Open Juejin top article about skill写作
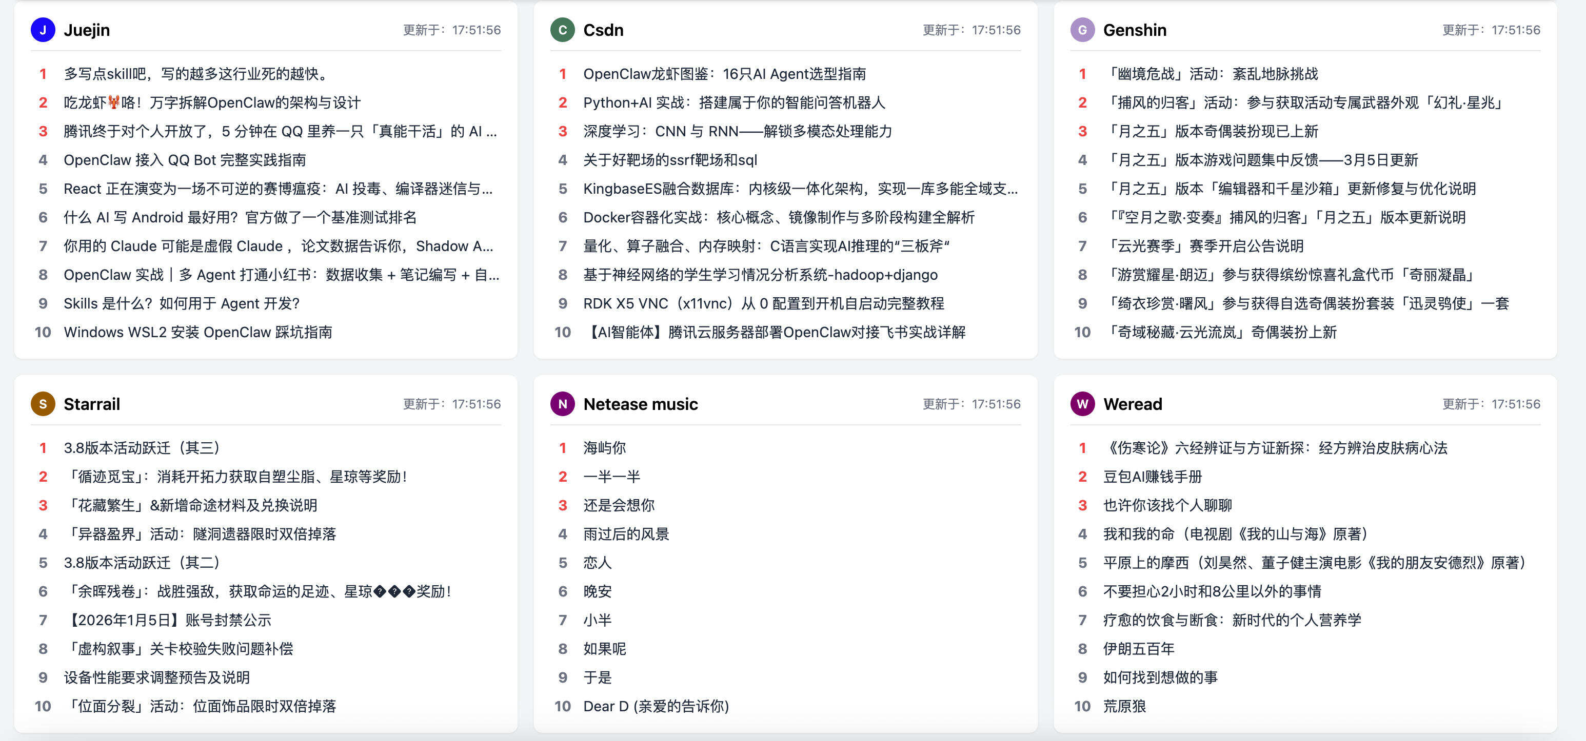1586x741 pixels. [195, 74]
